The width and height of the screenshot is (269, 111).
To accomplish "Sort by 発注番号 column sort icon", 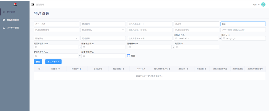I will (x=59, y=69).
